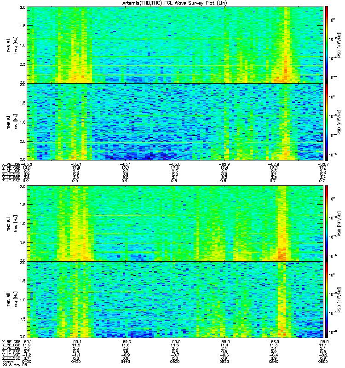Click the PSD [nT²/Hz] label of the bottom panel
345x368 pixels.
coord(339,300)
